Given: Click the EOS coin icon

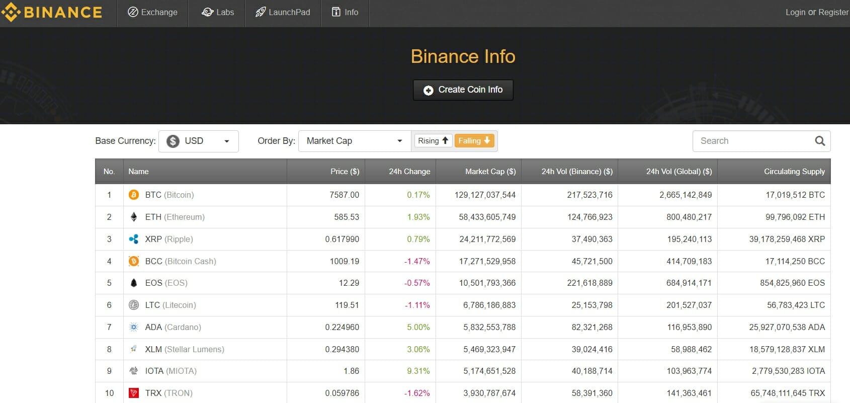Looking at the screenshot, I should 134,283.
